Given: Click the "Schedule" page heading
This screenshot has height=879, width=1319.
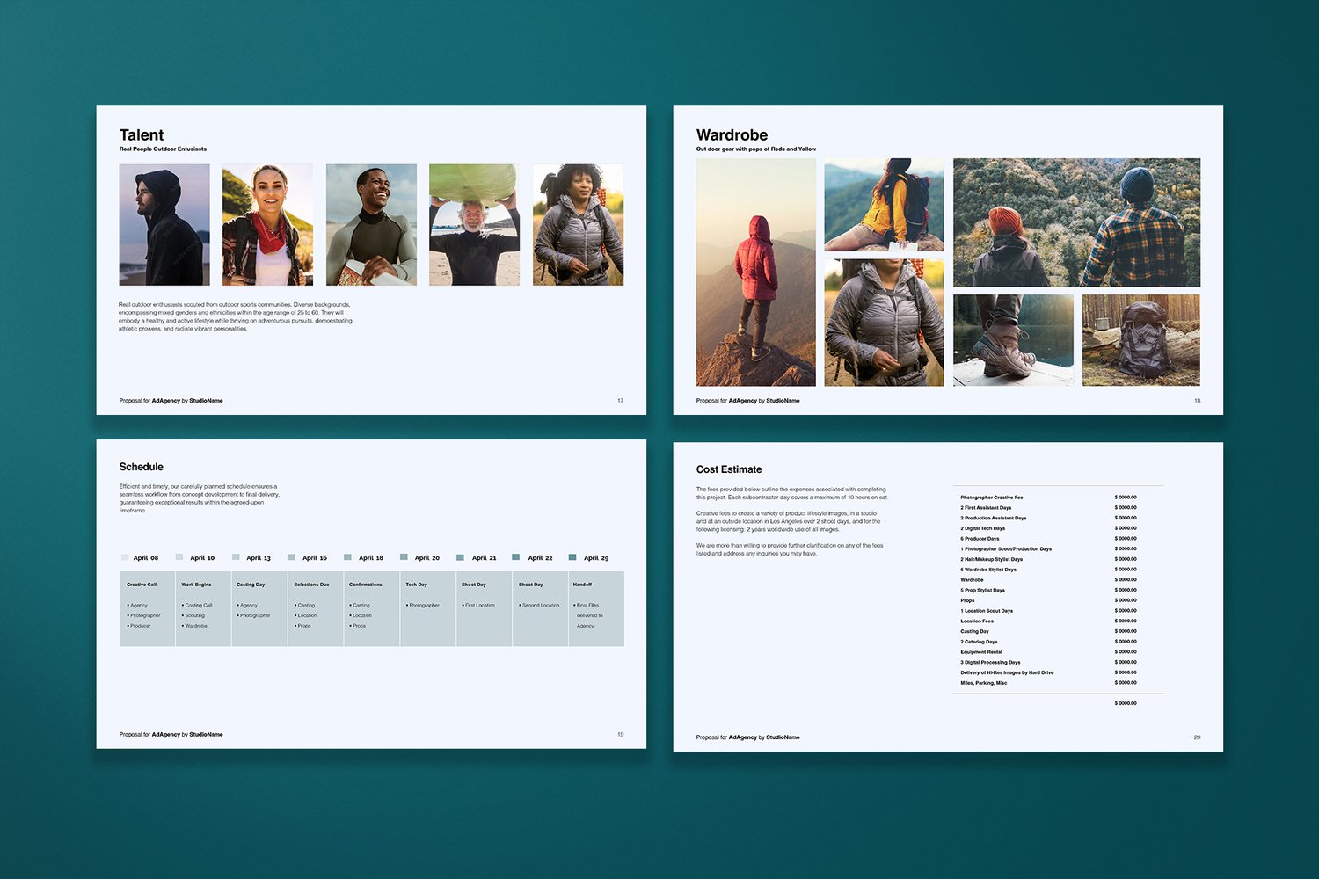Looking at the screenshot, I should pyautogui.click(x=142, y=467).
